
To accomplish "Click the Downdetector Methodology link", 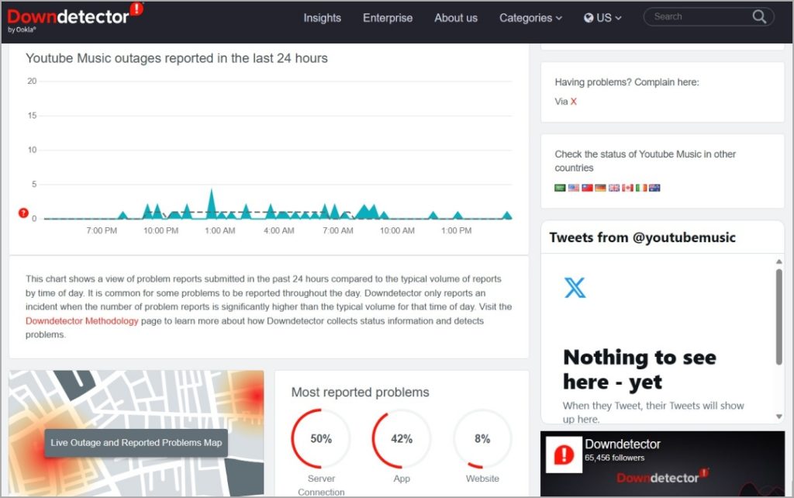I will click(x=82, y=320).
